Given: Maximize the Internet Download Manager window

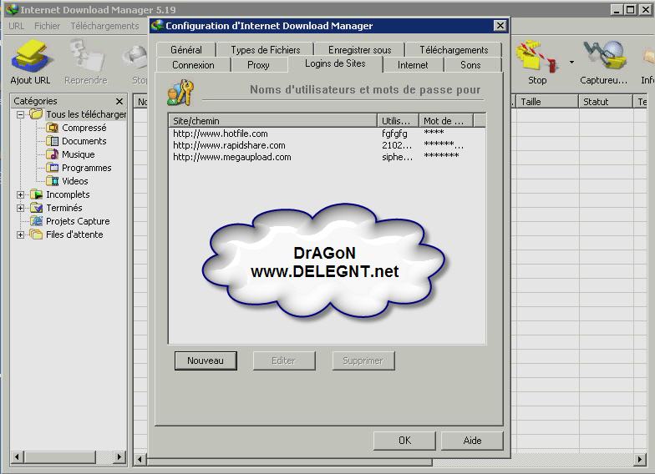Looking at the screenshot, I should point(632,9).
